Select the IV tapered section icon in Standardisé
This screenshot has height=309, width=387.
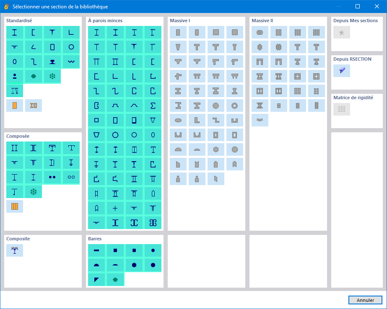[15, 91]
